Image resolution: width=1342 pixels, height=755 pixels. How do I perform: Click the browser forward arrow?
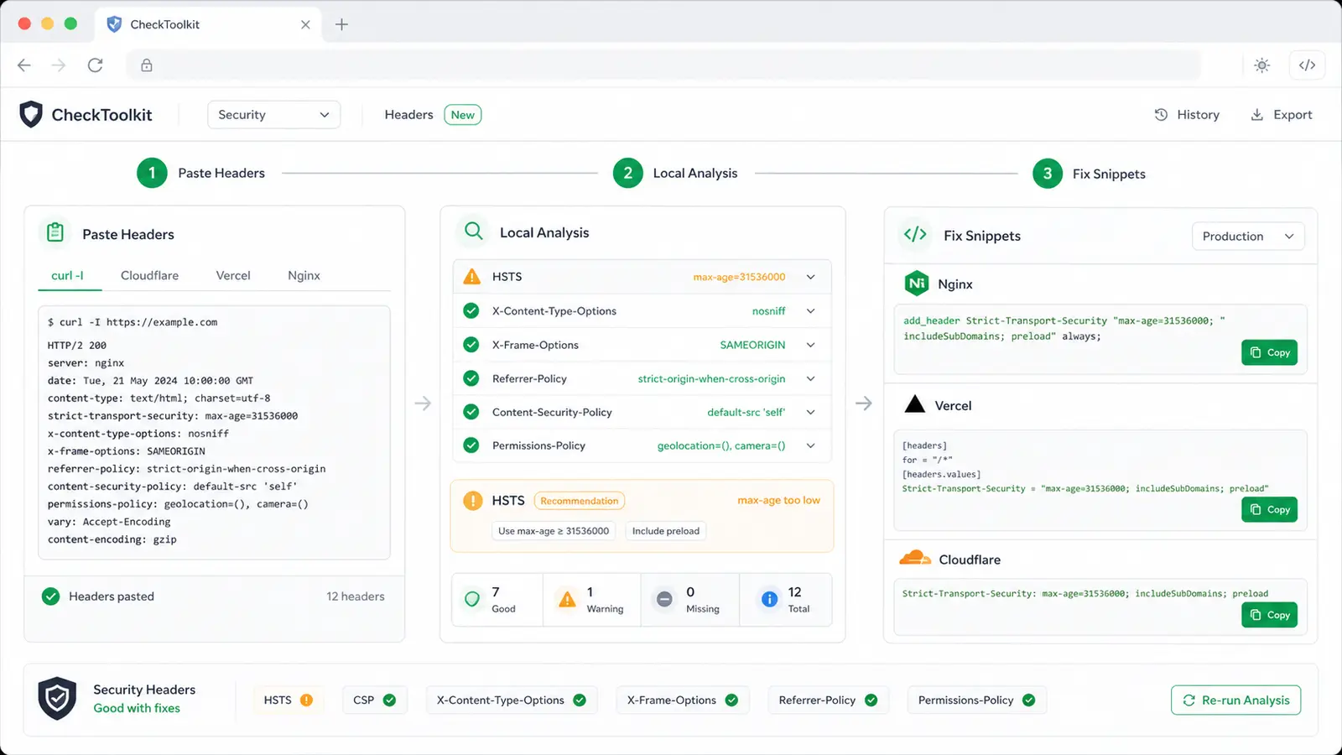tap(59, 65)
